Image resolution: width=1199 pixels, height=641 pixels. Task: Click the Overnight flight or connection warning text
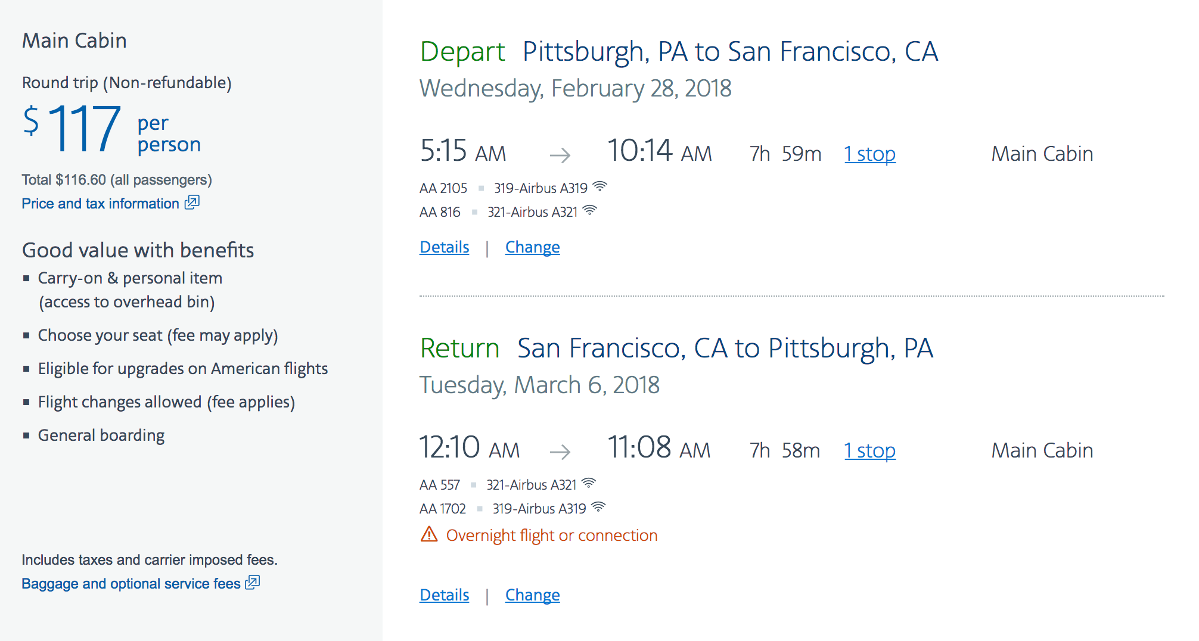click(551, 536)
